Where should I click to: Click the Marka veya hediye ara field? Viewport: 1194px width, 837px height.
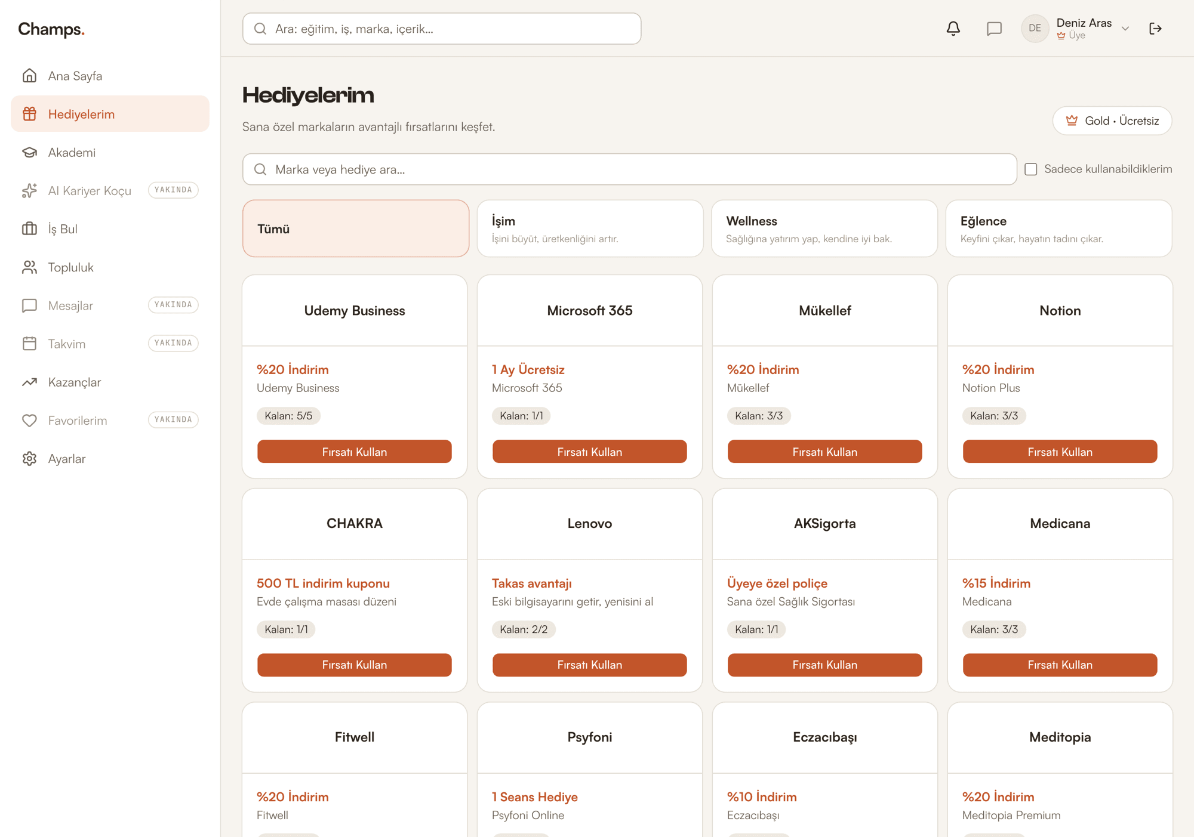tap(630, 169)
